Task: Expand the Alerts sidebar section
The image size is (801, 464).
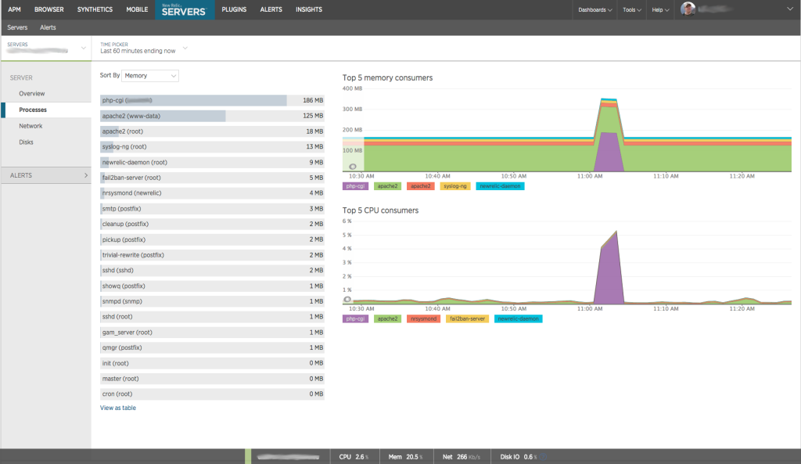Action: tap(46, 175)
